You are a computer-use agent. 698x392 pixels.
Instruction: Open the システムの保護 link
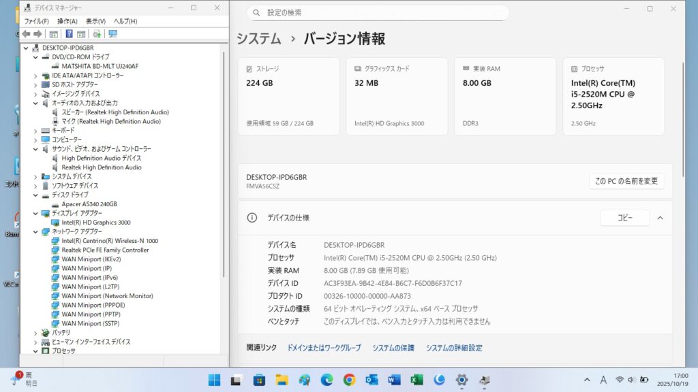393,348
